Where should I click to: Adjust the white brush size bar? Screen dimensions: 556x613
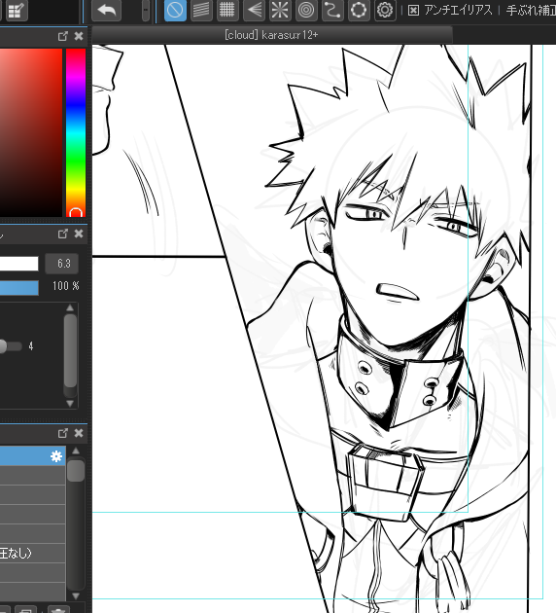click(x=19, y=264)
